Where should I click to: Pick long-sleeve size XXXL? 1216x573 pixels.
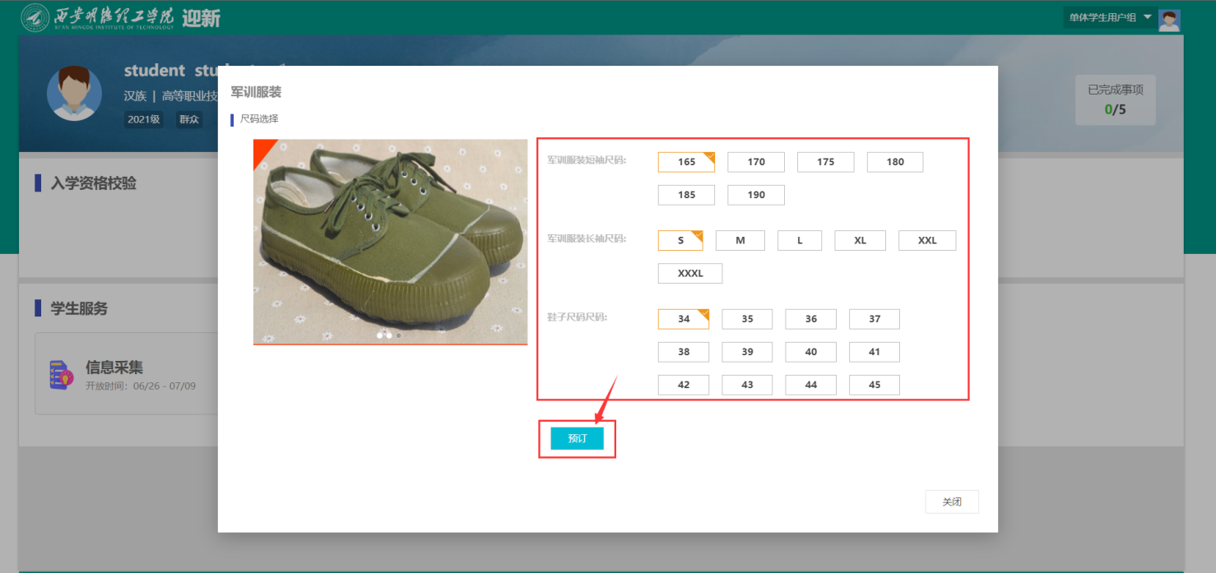point(690,274)
